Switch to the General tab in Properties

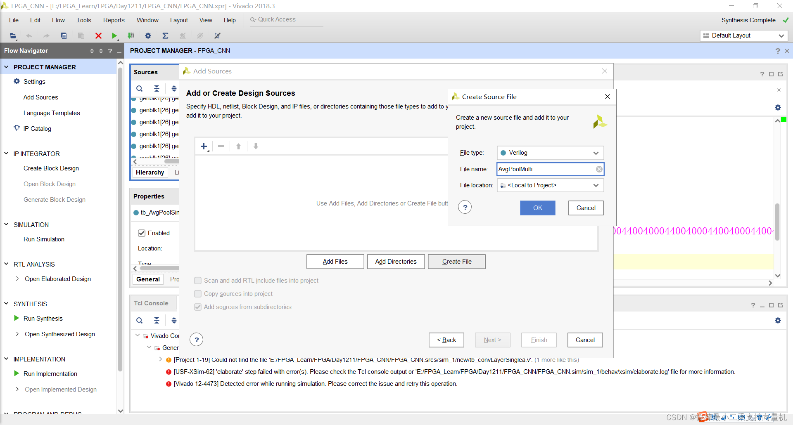click(x=148, y=279)
